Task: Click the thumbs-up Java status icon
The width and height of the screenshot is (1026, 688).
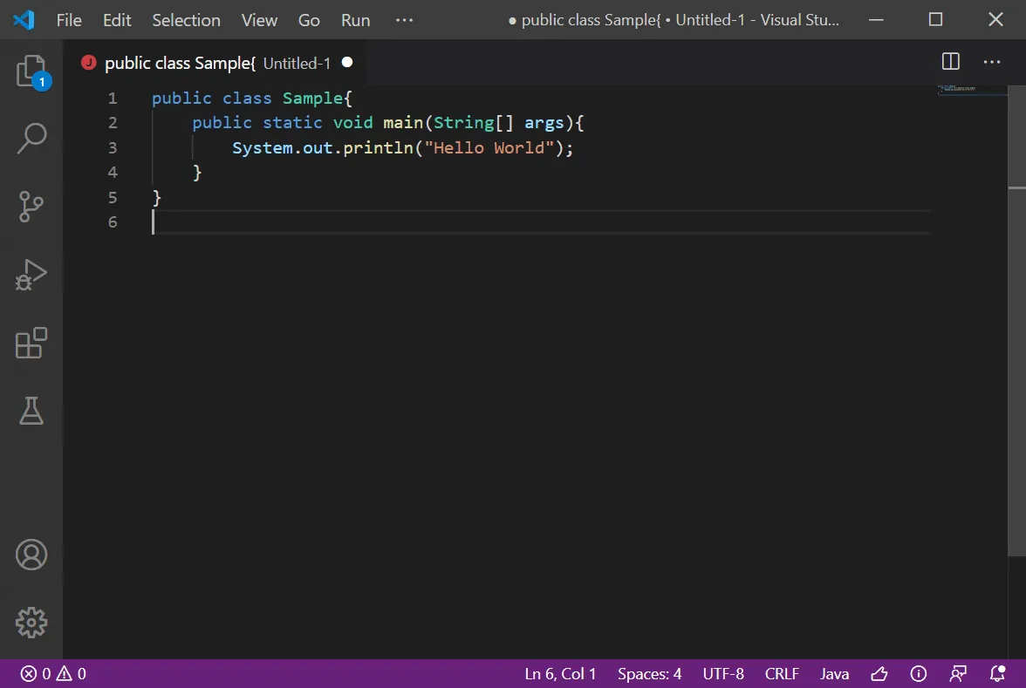Action: [879, 673]
